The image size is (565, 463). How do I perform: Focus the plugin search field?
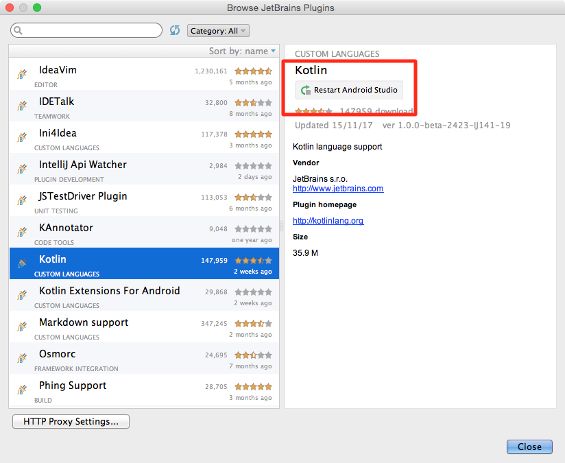86,30
